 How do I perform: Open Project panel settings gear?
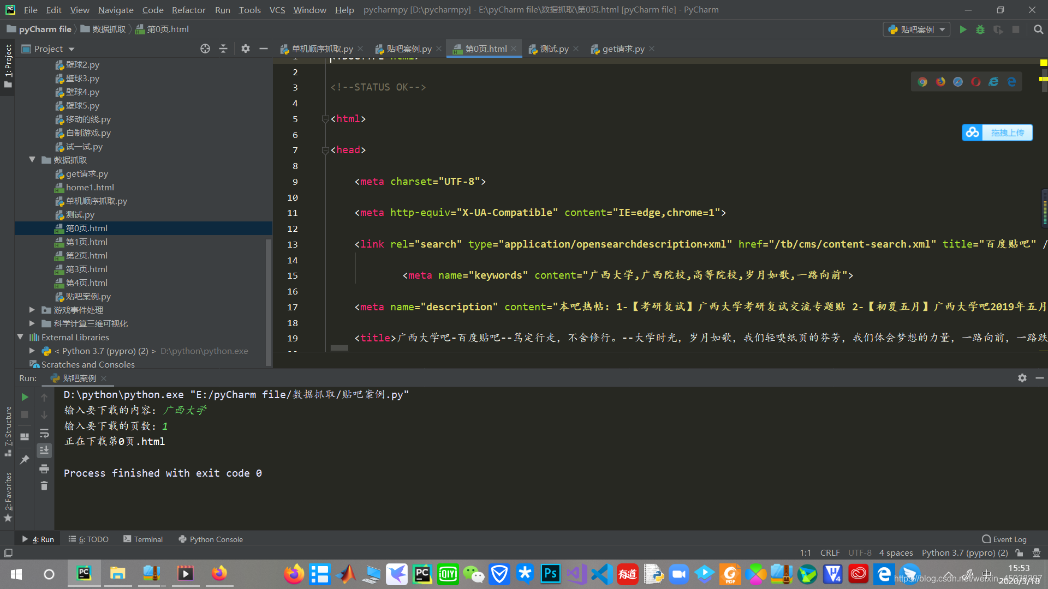[246, 49]
